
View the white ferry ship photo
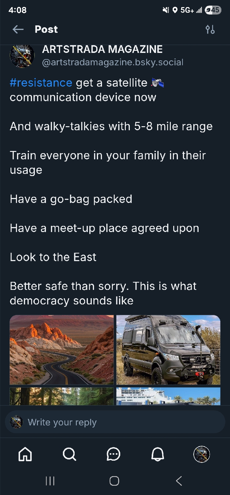[168, 396]
